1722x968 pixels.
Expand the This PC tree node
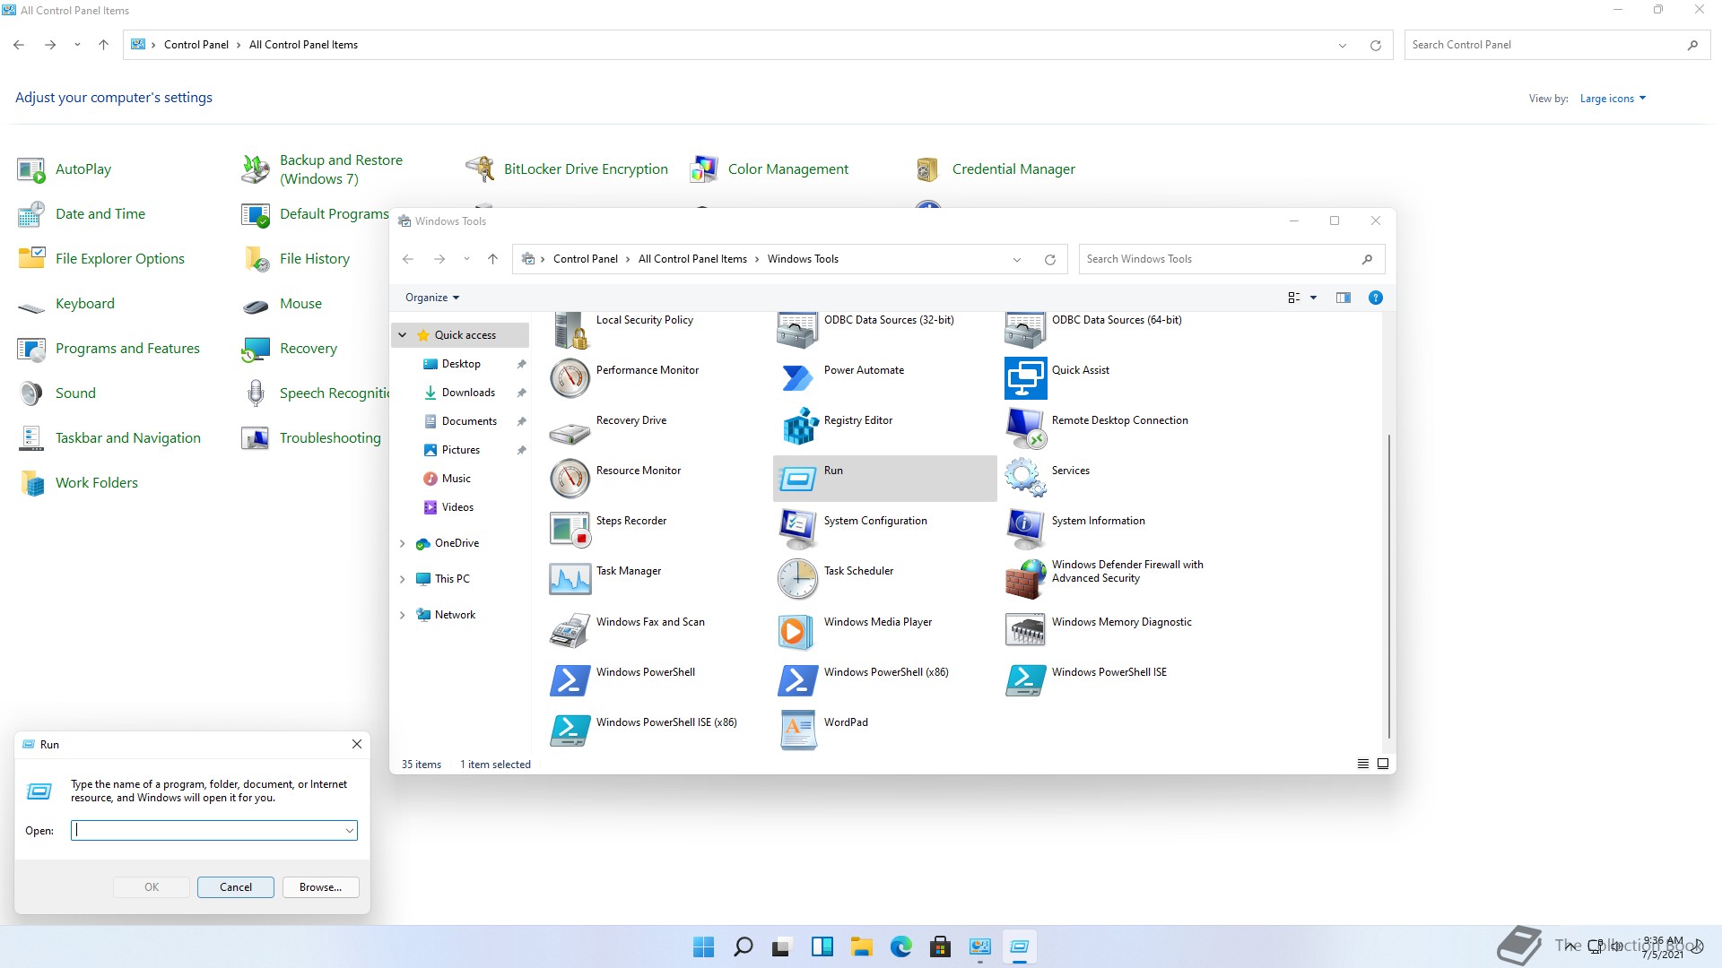pos(403,579)
